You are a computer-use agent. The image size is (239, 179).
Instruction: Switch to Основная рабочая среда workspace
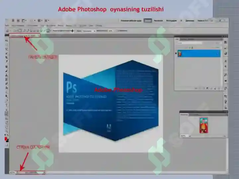coord(131,21)
